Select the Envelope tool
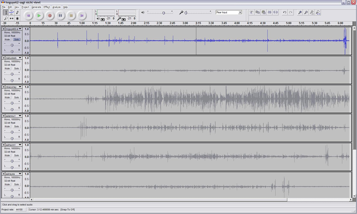 pyautogui.click(x=12, y=13)
